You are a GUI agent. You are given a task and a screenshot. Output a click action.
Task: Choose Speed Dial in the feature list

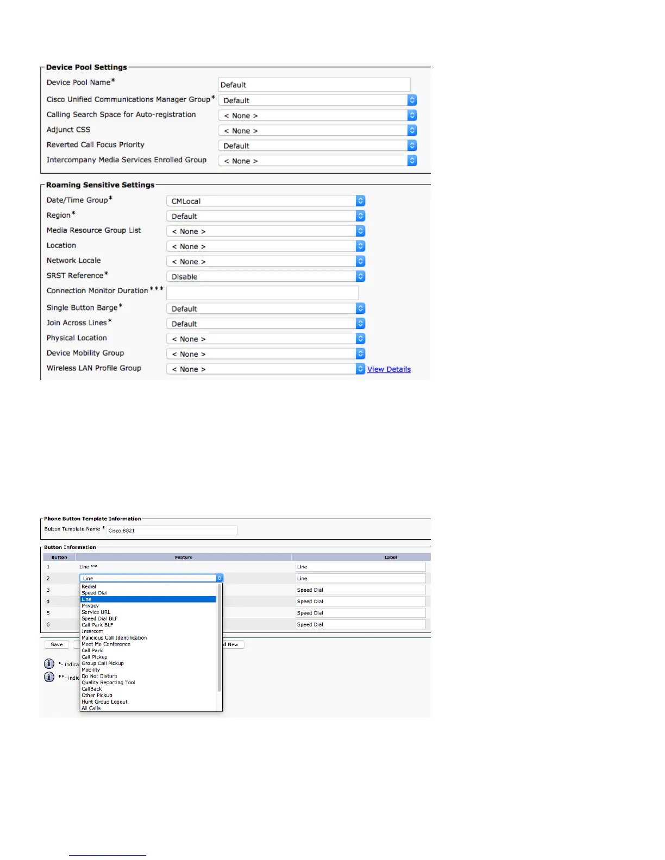coord(148,593)
